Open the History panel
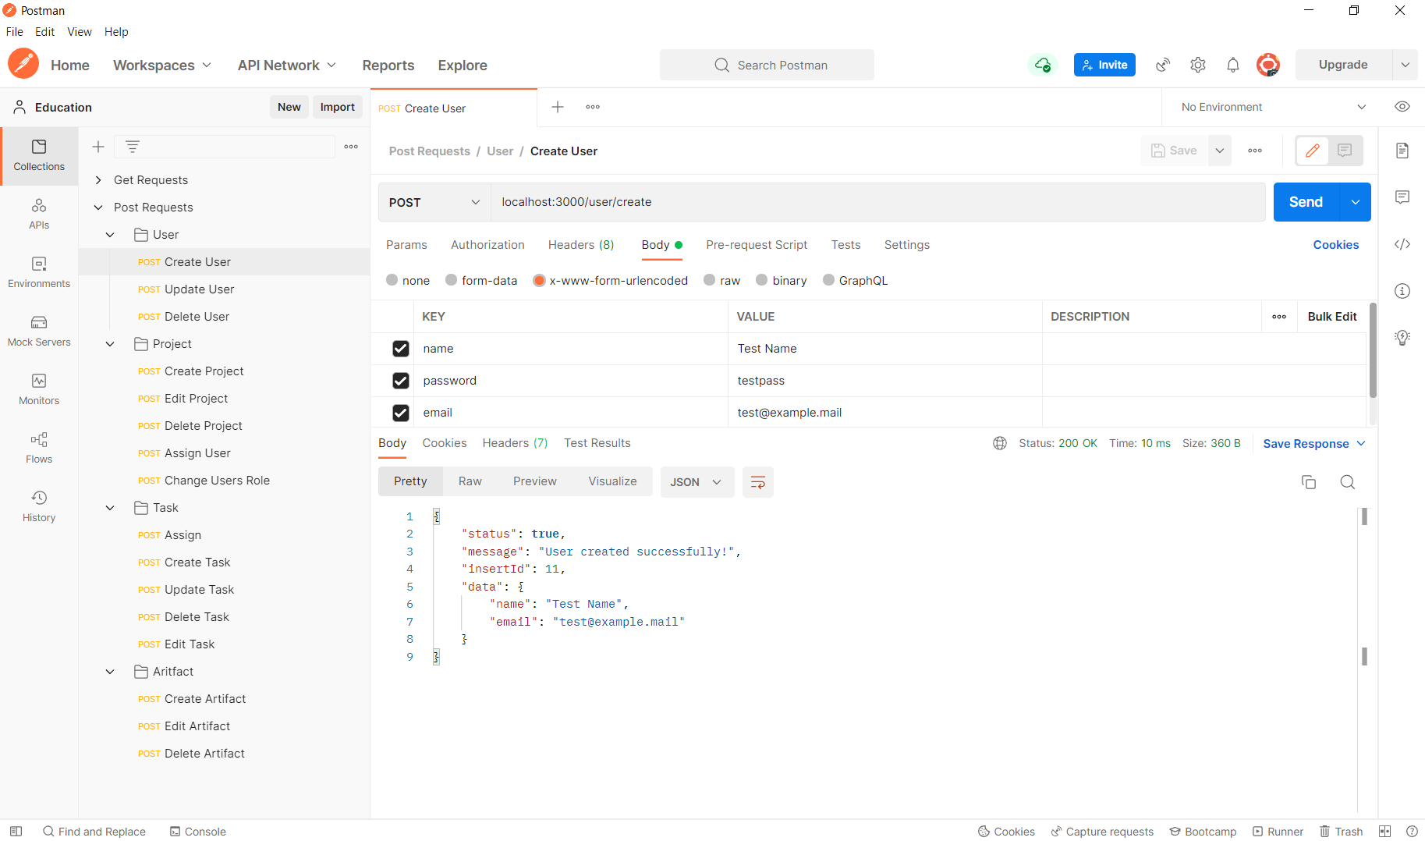Screen dimensions: 1425x841 coord(39,506)
